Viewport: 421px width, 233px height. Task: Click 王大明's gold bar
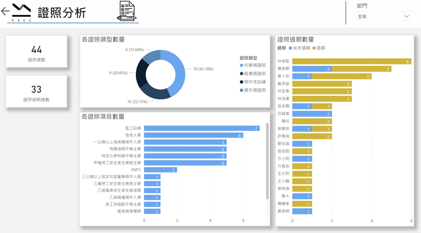(302, 174)
